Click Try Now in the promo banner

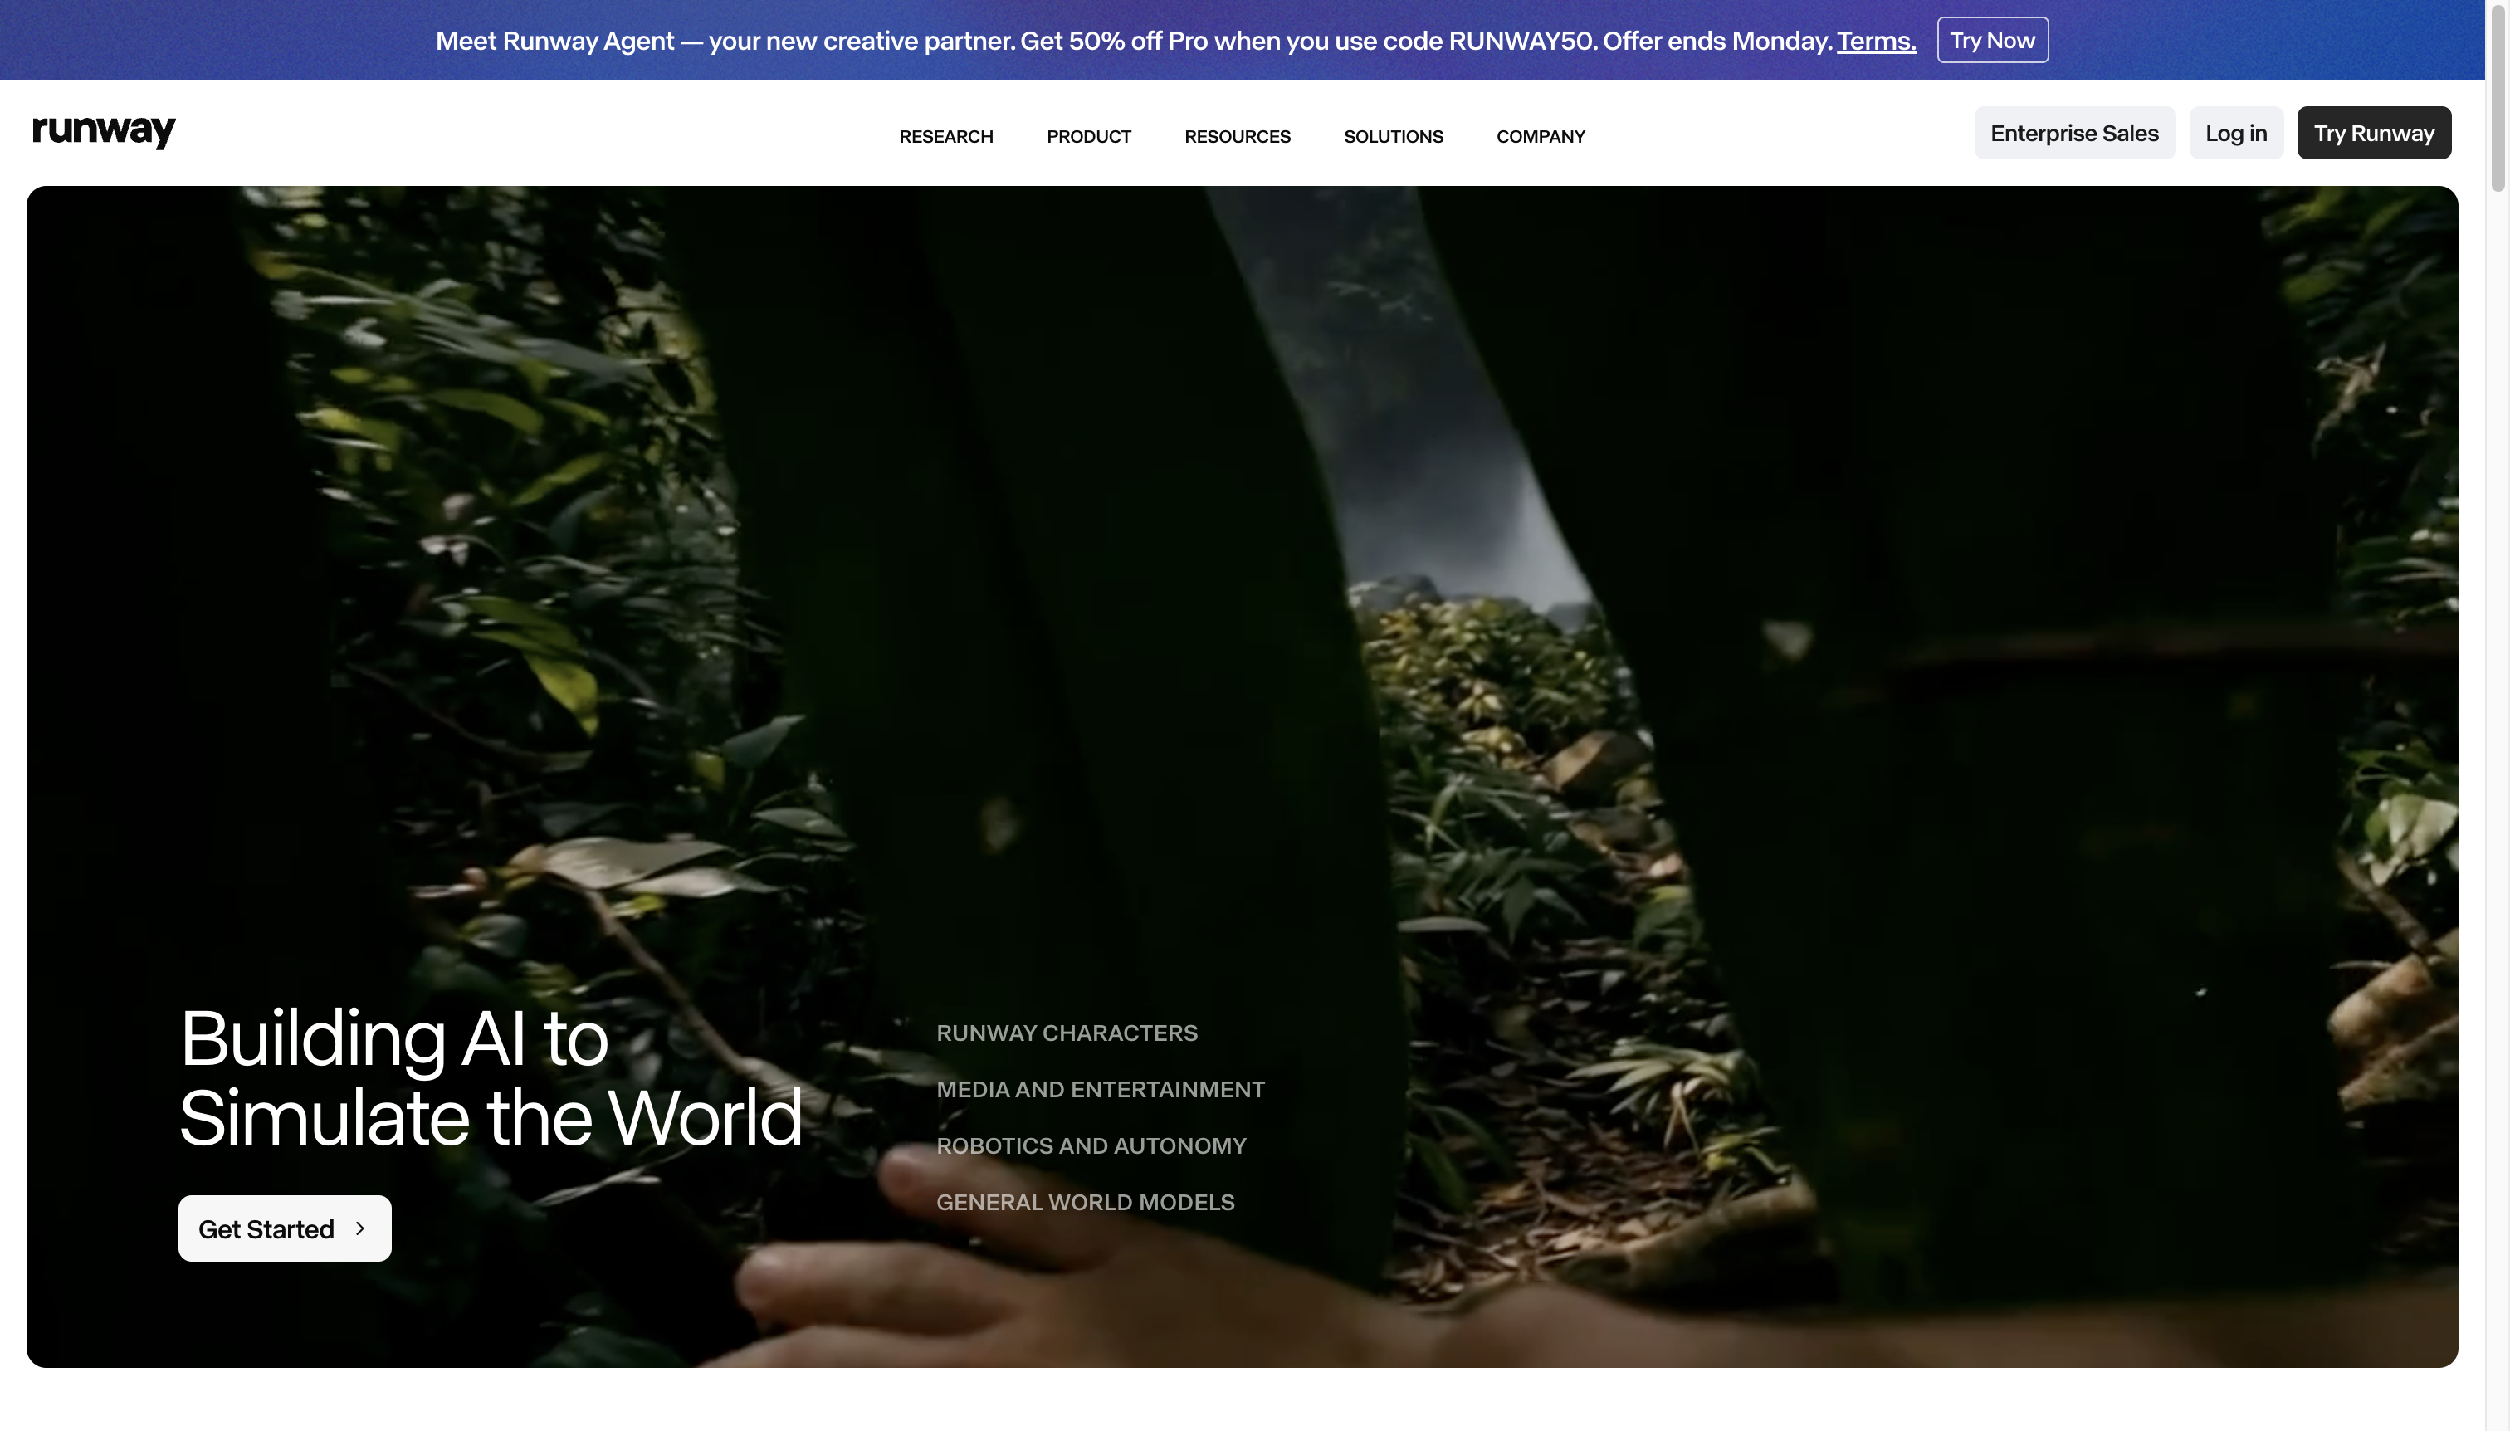coord(1991,41)
